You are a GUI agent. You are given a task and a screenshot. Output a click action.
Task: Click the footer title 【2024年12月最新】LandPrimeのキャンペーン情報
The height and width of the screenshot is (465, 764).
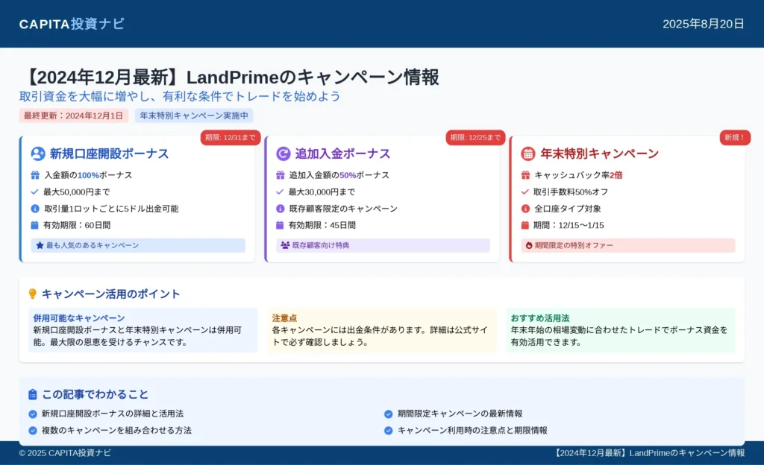[648, 453]
